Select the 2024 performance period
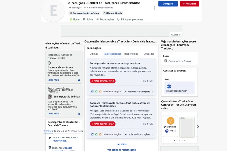Image resolution: width=227 pixels, height=151 pixels. [74, 131]
